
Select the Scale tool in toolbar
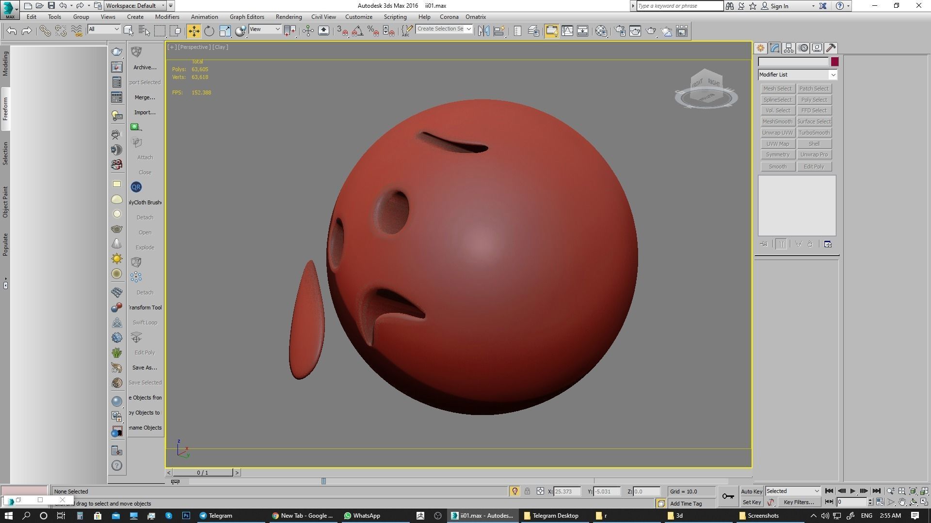pyautogui.click(x=225, y=31)
